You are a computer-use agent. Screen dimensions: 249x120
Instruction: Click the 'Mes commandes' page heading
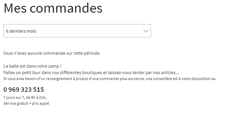(x=53, y=8)
